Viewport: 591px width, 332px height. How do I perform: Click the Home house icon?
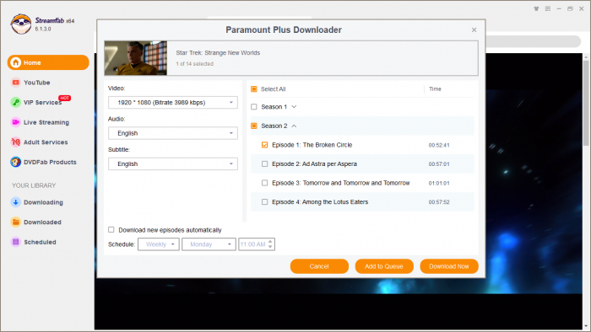tap(16, 62)
